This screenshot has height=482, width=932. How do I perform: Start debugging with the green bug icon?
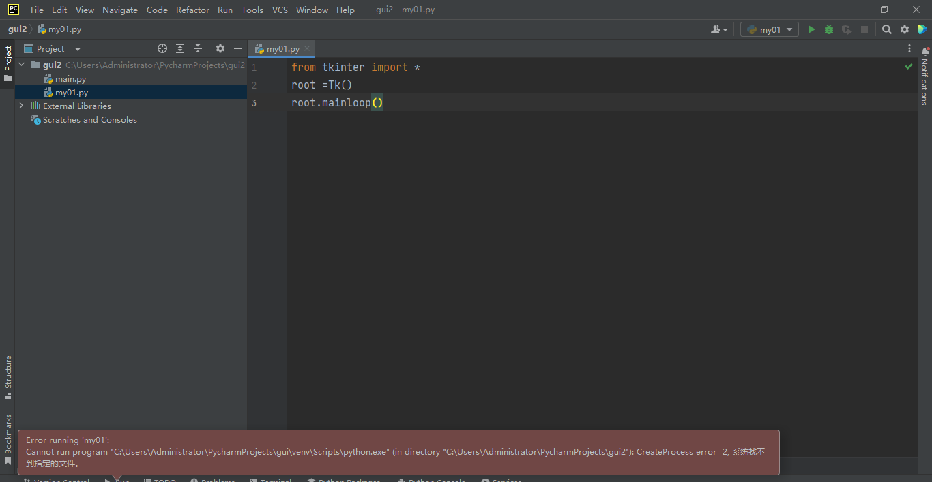[x=829, y=29]
